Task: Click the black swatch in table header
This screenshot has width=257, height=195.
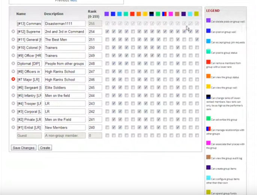Action: (x=151, y=14)
